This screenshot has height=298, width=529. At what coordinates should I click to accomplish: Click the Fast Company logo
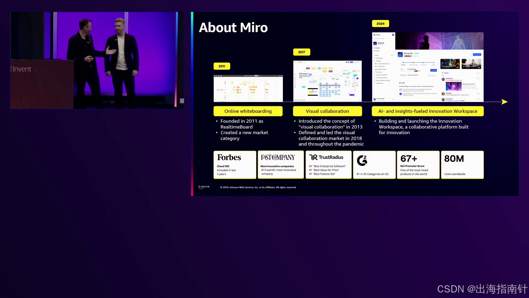(x=278, y=158)
